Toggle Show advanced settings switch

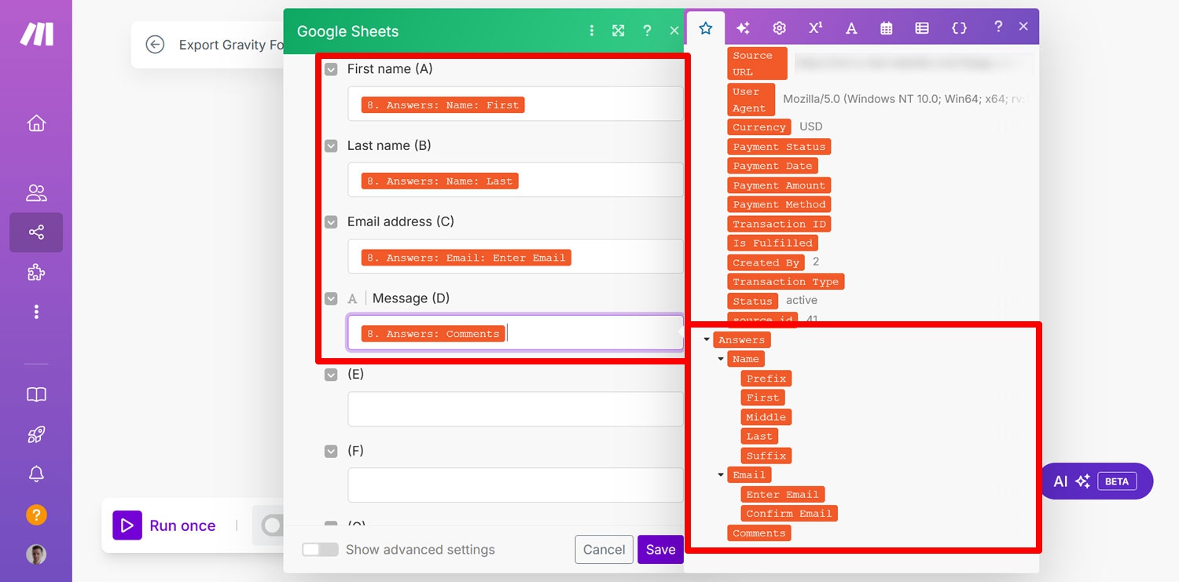(x=320, y=550)
